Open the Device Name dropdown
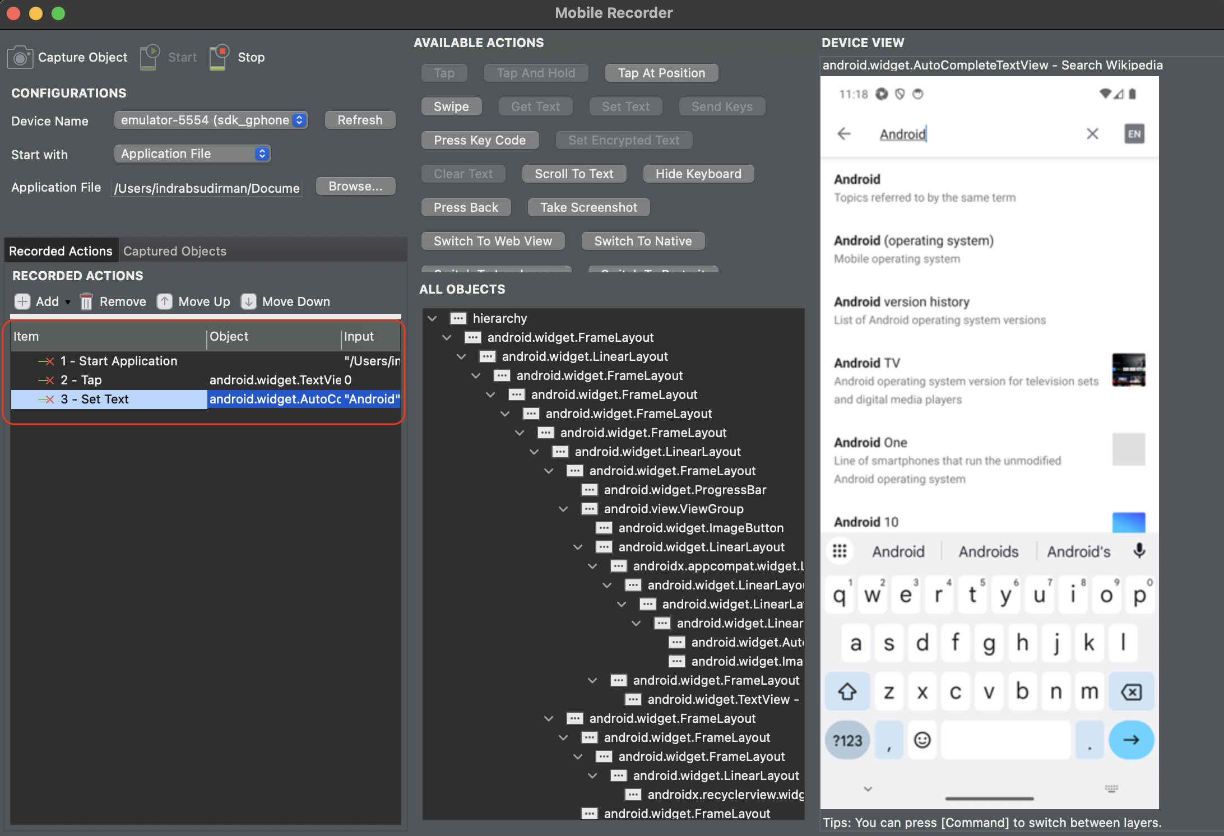Viewport: 1224px width, 836px height. pyautogui.click(x=211, y=120)
